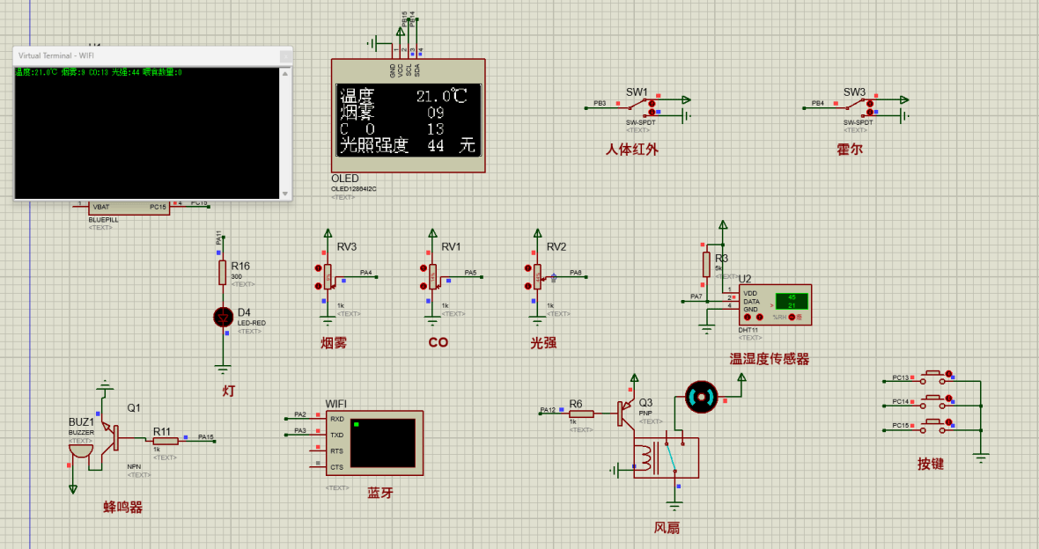This screenshot has height=549, width=1039.
Task: Click the OLED12864I2C display module
Action: [407, 119]
